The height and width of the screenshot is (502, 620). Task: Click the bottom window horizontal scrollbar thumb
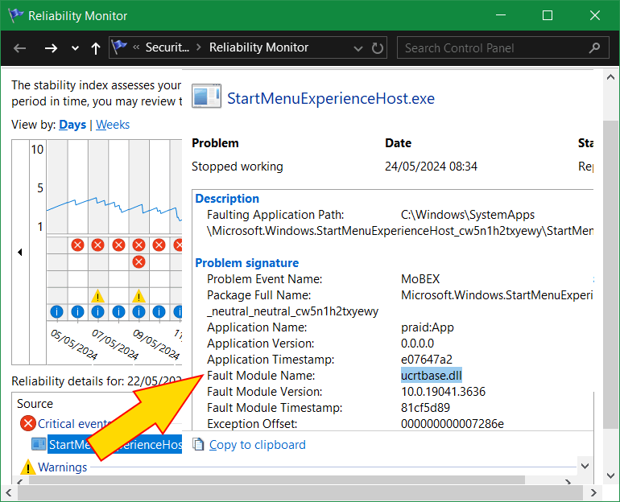(x=300, y=492)
